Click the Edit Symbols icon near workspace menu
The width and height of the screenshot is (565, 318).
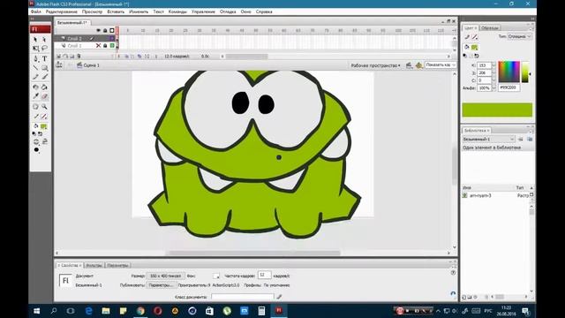418,65
